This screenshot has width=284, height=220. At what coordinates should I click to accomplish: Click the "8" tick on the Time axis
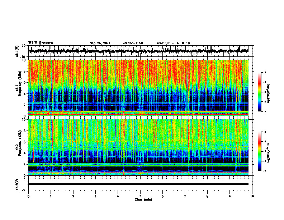[x=207, y=196]
